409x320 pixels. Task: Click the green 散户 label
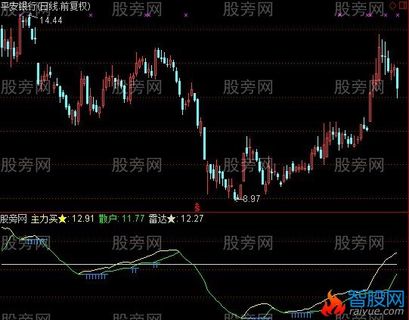pyautogui.click(x=108, y=219)
